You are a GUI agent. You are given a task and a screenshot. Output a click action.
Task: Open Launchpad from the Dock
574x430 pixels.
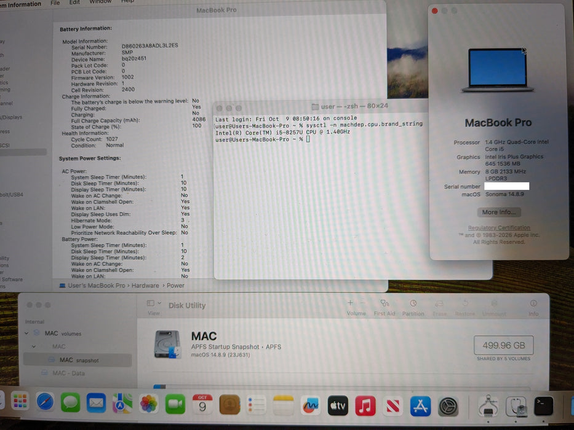click(x=20, y=402)
